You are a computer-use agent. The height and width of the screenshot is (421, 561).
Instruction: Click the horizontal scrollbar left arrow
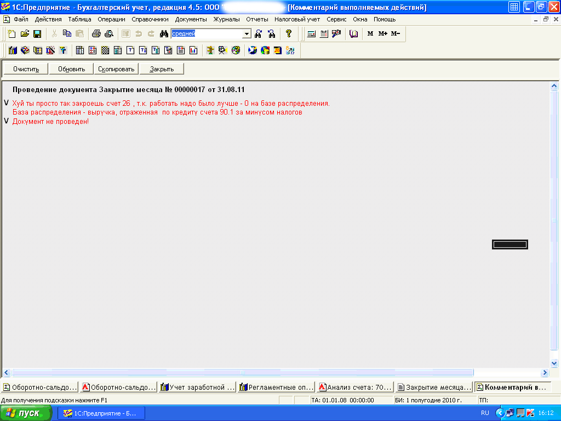[7, 373]
